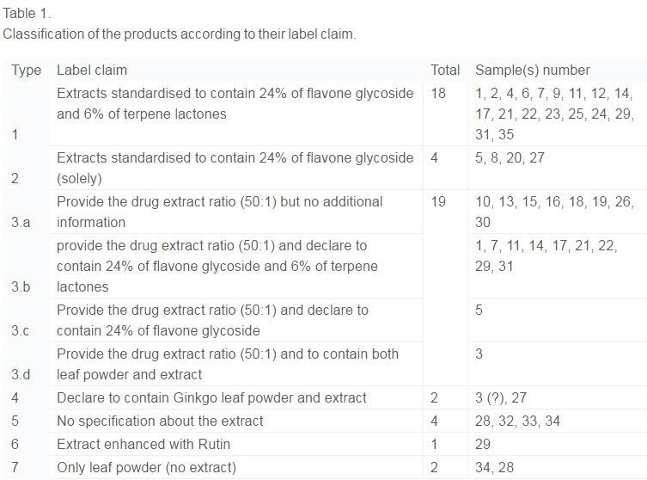Image resolution: width=647 pixels, height=480 pixels.
Task: Select the Type 1 label claim cell
Action: point(235,103)
